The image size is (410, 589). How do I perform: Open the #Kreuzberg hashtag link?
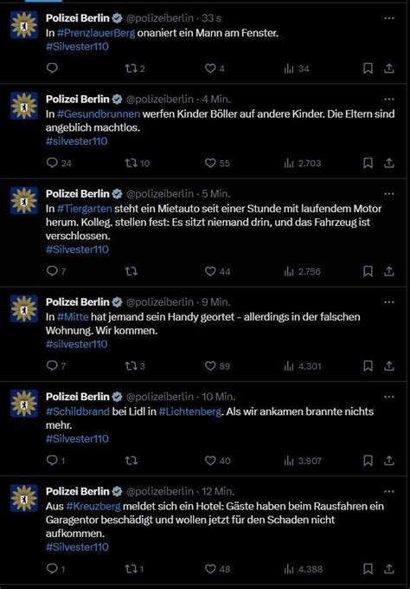point(93,506)
